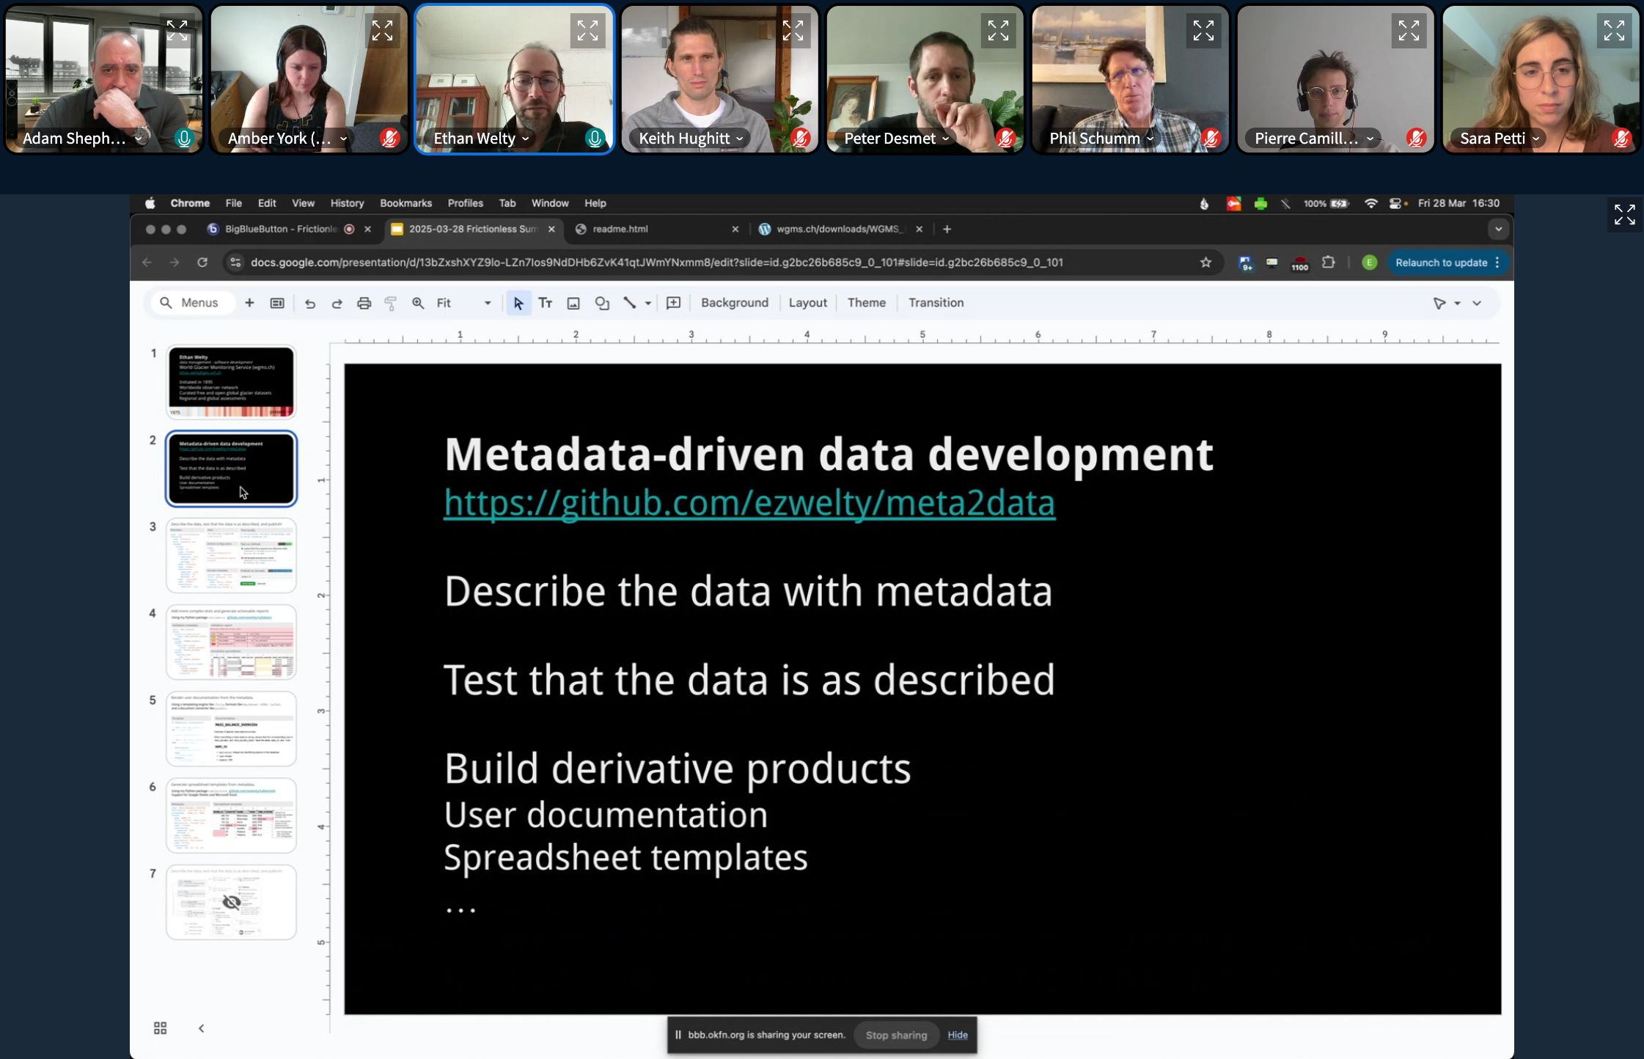Select the shape tool icon
Image resolution: width=1644 pixels, height=1059 pixels.
coord(602,303)
